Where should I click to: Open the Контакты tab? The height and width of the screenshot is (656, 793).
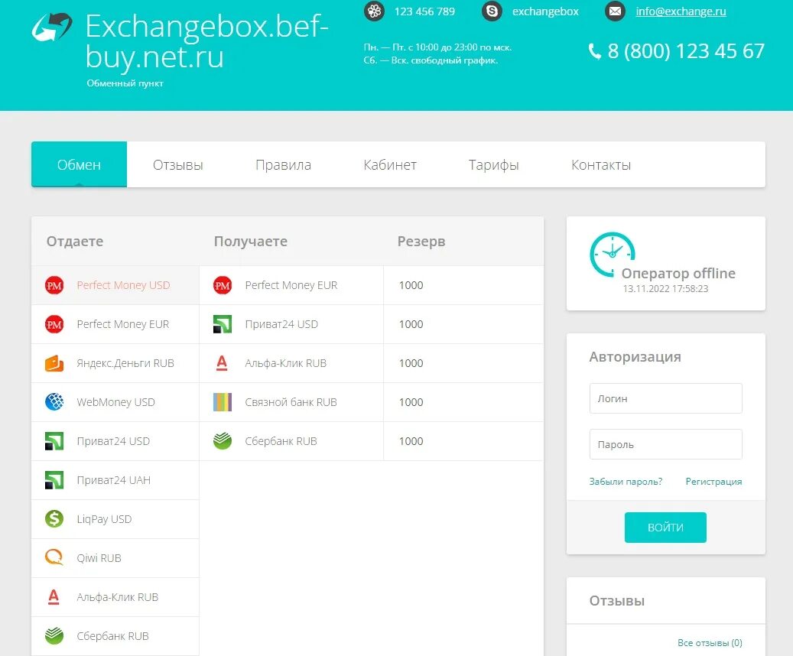click(601, 165)
